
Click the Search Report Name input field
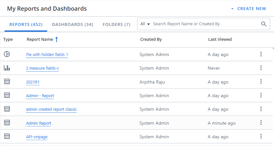point(205,24)
